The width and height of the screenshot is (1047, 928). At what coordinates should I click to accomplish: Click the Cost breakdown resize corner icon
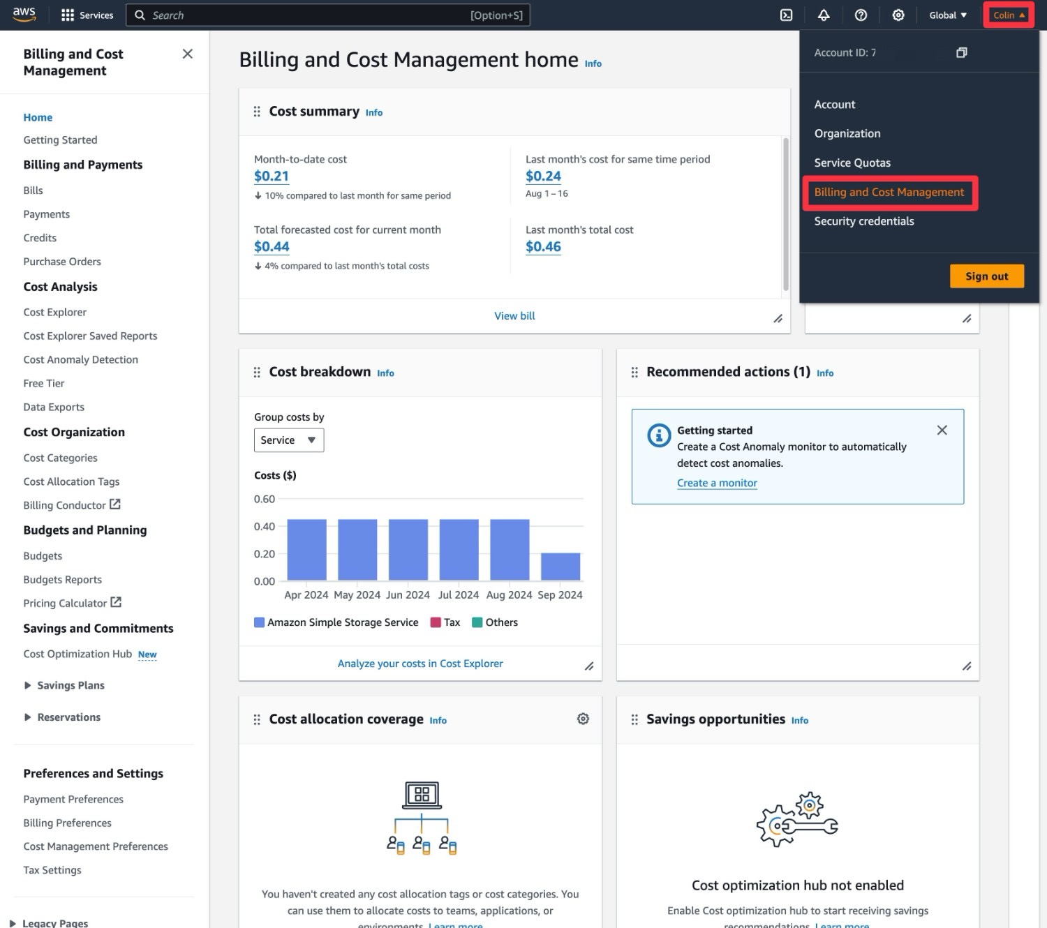[x=589, y=666]
